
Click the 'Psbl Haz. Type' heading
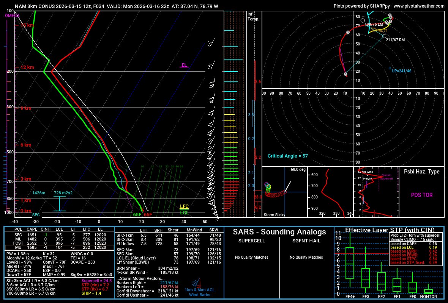point(422,172)
